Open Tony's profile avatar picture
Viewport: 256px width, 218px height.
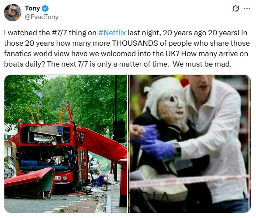point(13,13)
